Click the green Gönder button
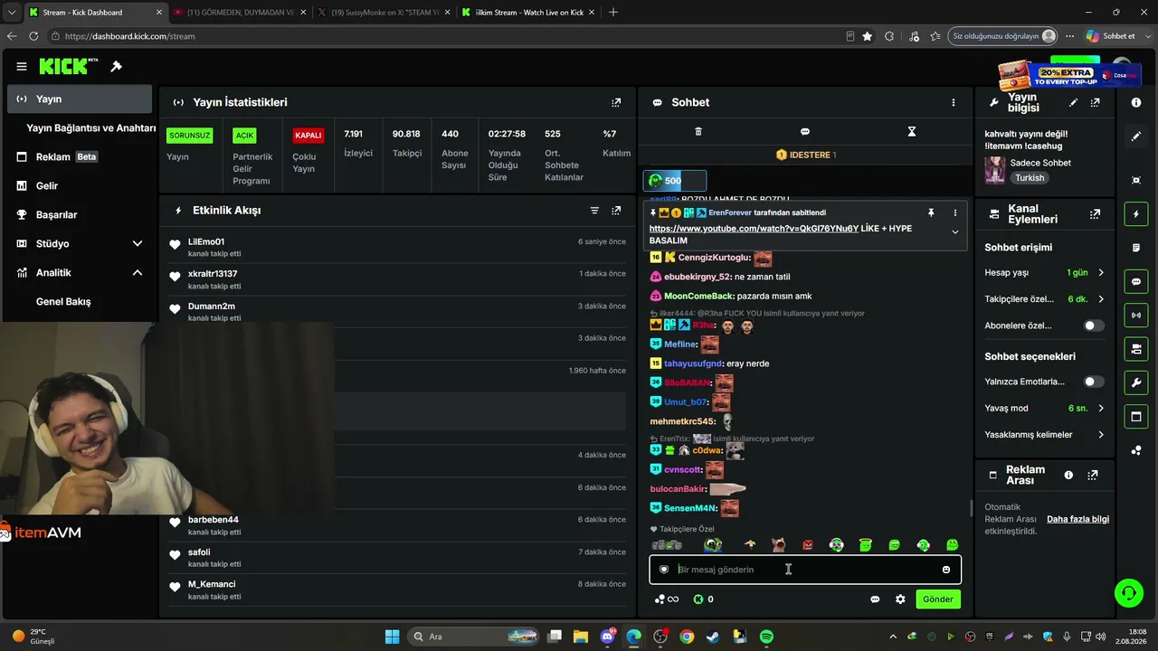1158x651 pixels. click(938, 599)
